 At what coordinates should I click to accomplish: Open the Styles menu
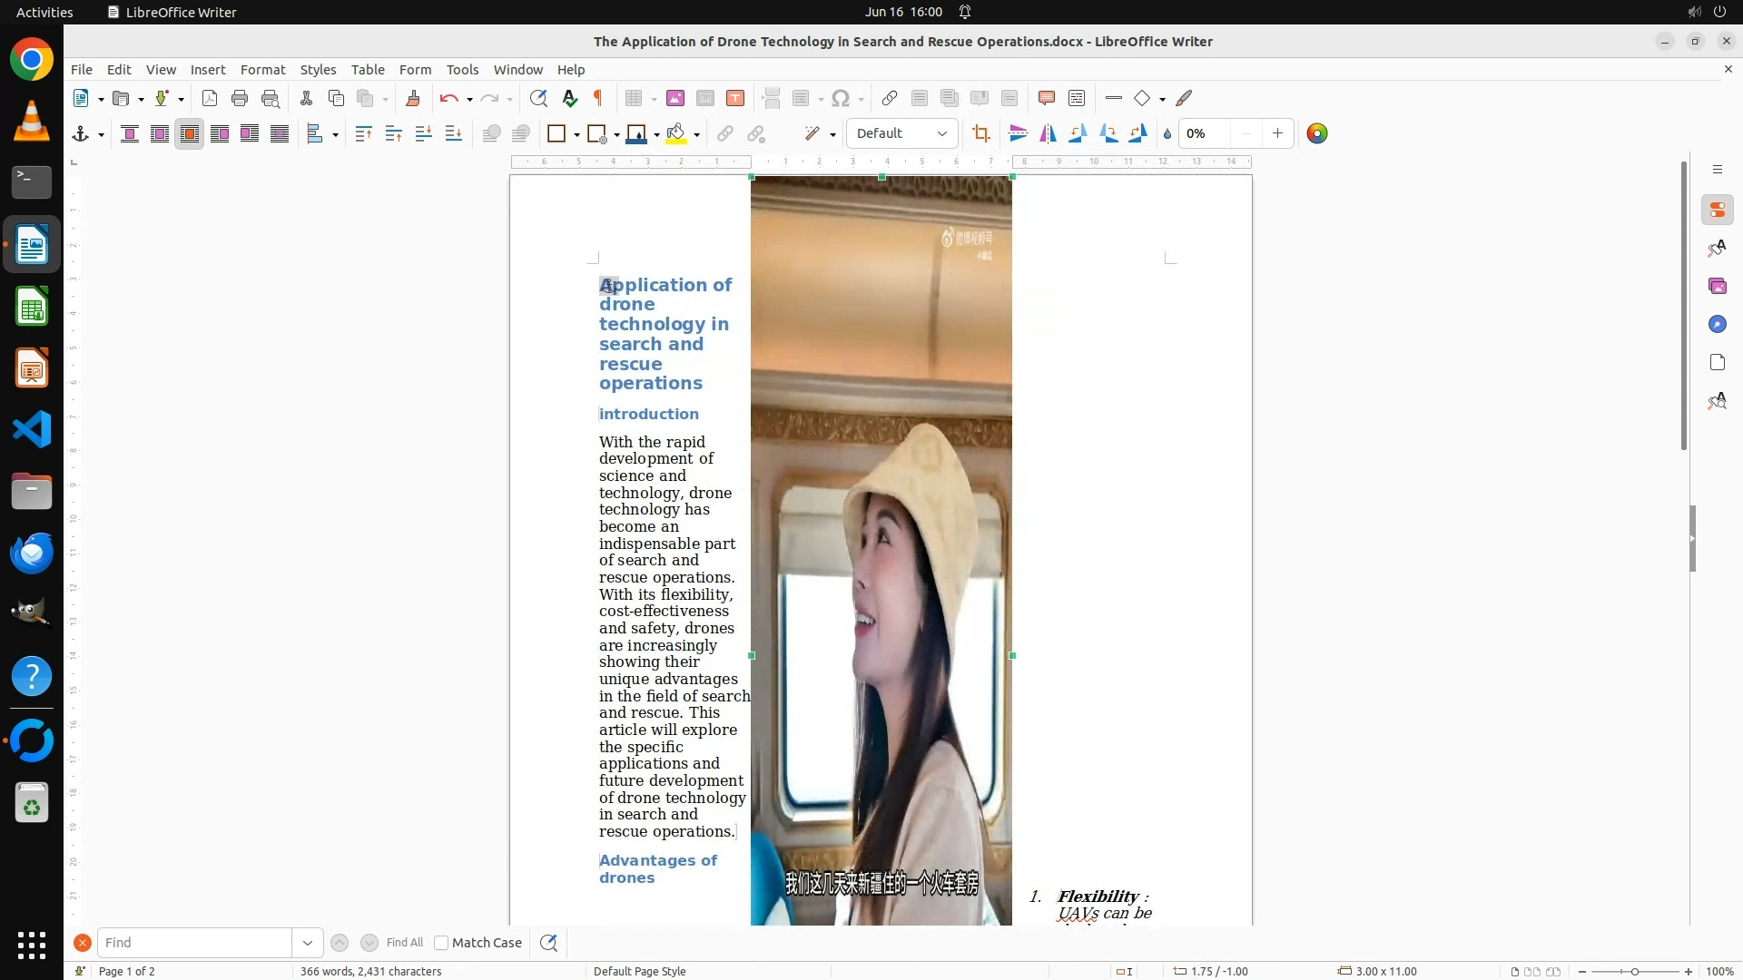coord(318,70)
